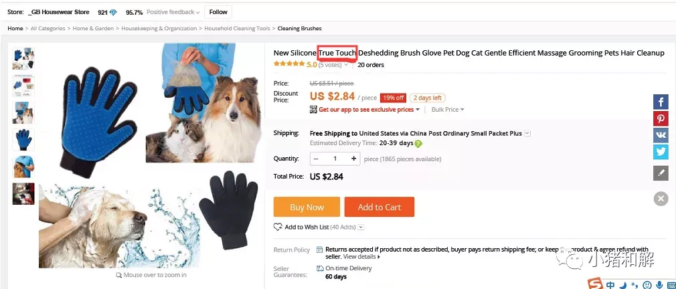The image size is (676, 289).
Task: Share product on VK icon
Action: coord(661,135)
